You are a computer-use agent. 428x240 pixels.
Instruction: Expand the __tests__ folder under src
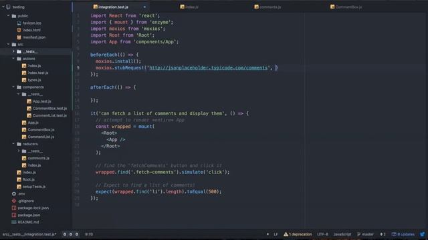13,51
